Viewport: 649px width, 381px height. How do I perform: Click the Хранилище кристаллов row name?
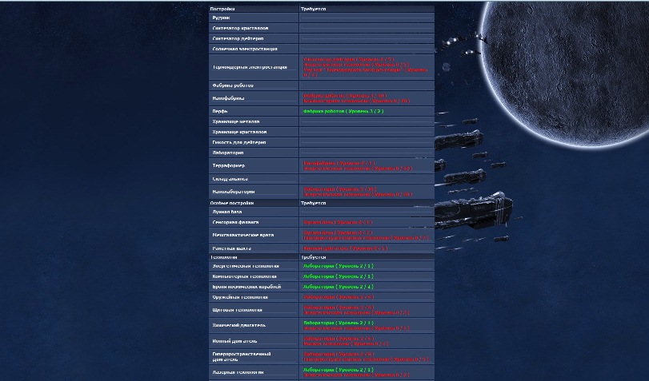pos(239,132)
